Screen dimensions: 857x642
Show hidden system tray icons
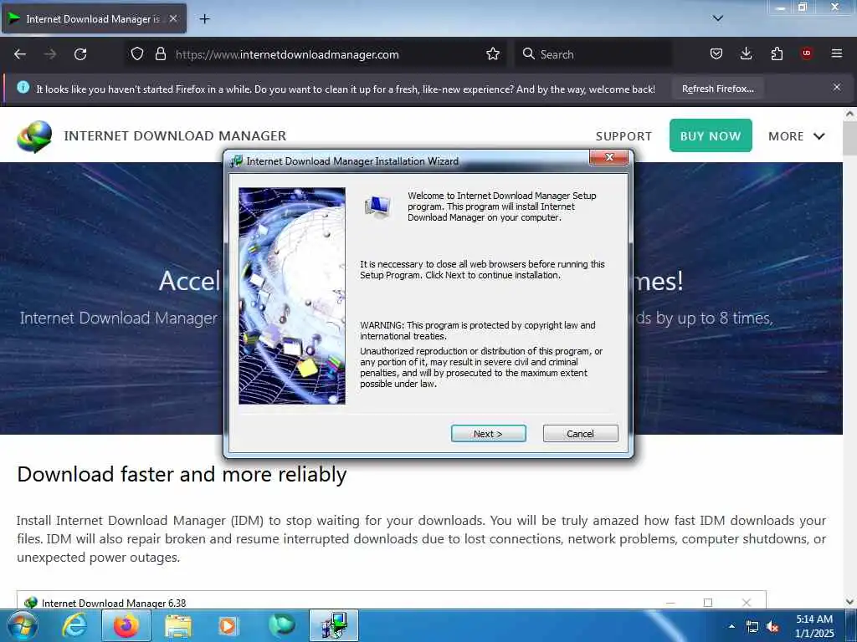[731, 626]
